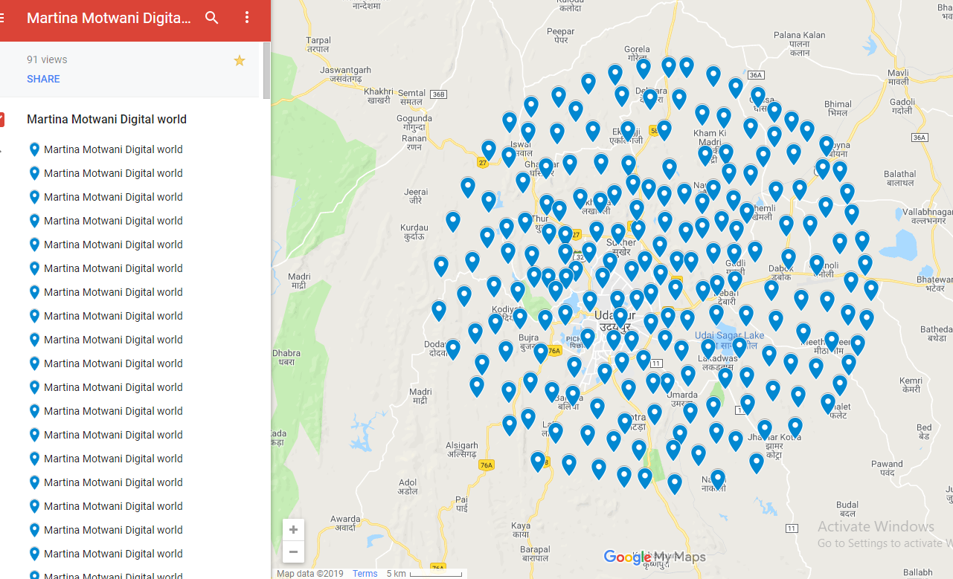Click the 91 views label
The width and height of the screenshot is (953, 579).
pos(46,59)
